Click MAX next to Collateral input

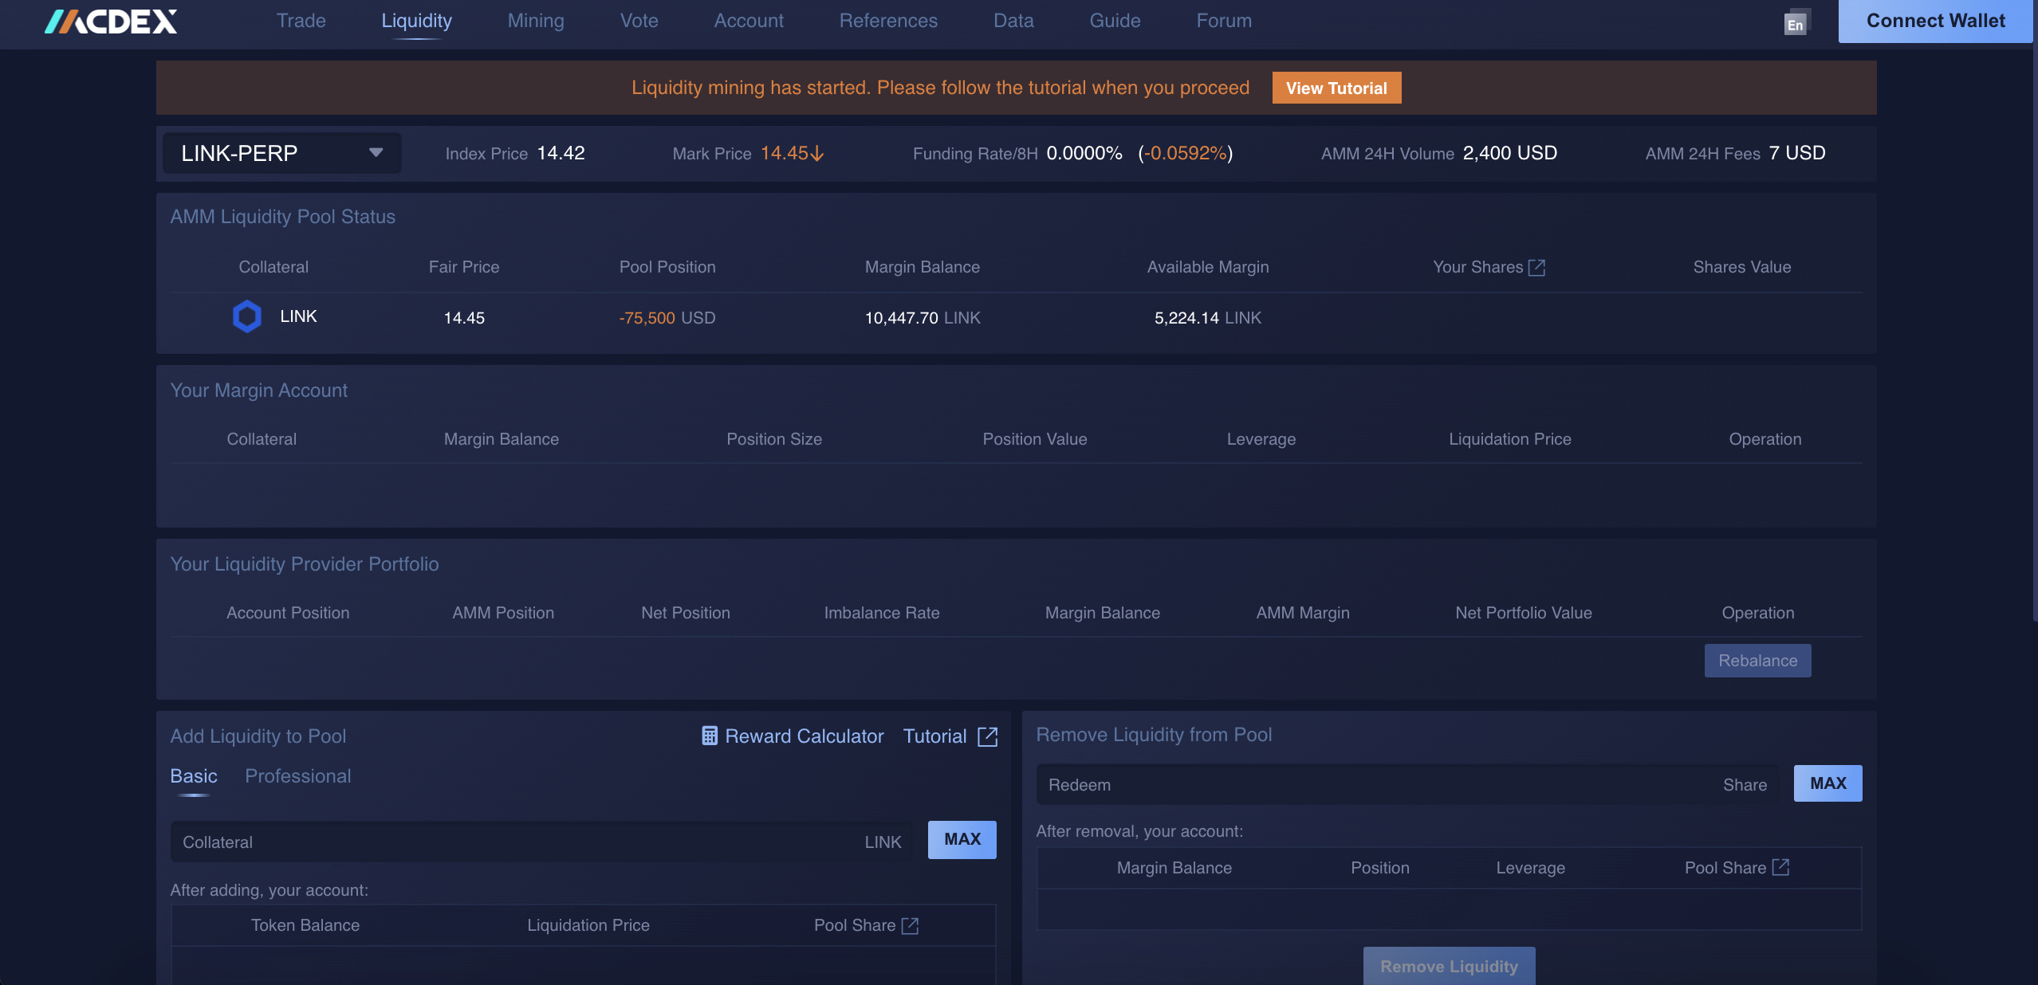(x=962, y=839)
